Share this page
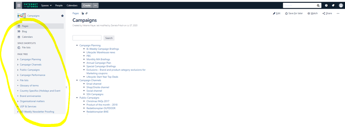The width and height of the screenshot is (345, 127). [327, 13]
